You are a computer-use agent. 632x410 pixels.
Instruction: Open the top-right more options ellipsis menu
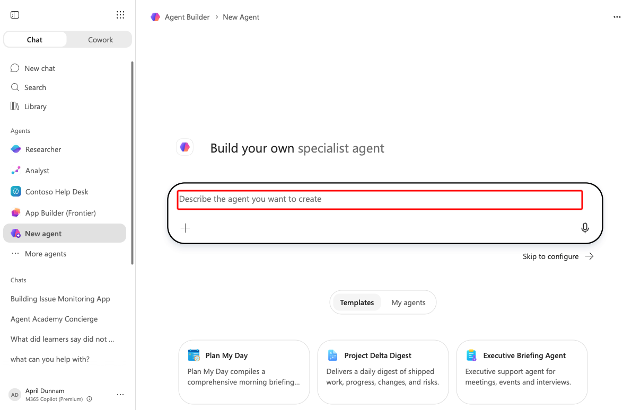tap(617, 17)
